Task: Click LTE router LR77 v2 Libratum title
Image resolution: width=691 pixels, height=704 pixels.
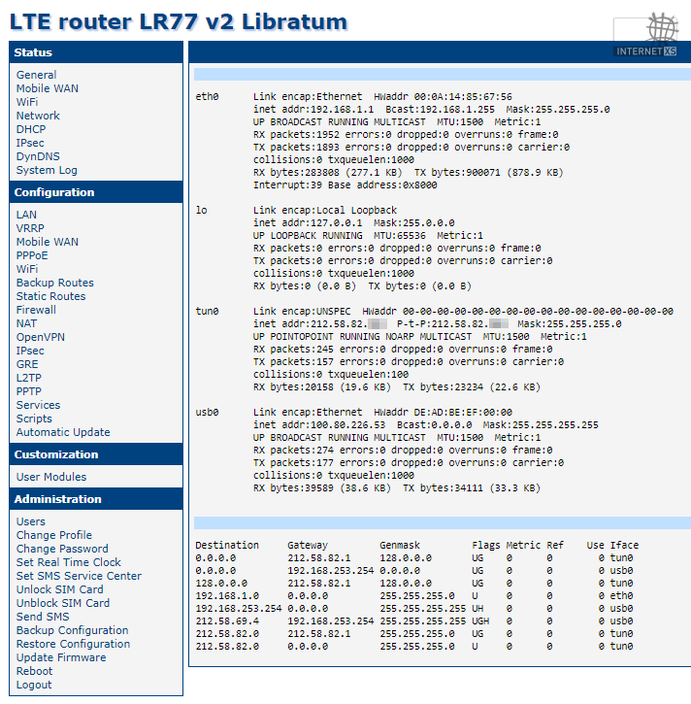Action: pyautogui.click(x=179, y=21)
